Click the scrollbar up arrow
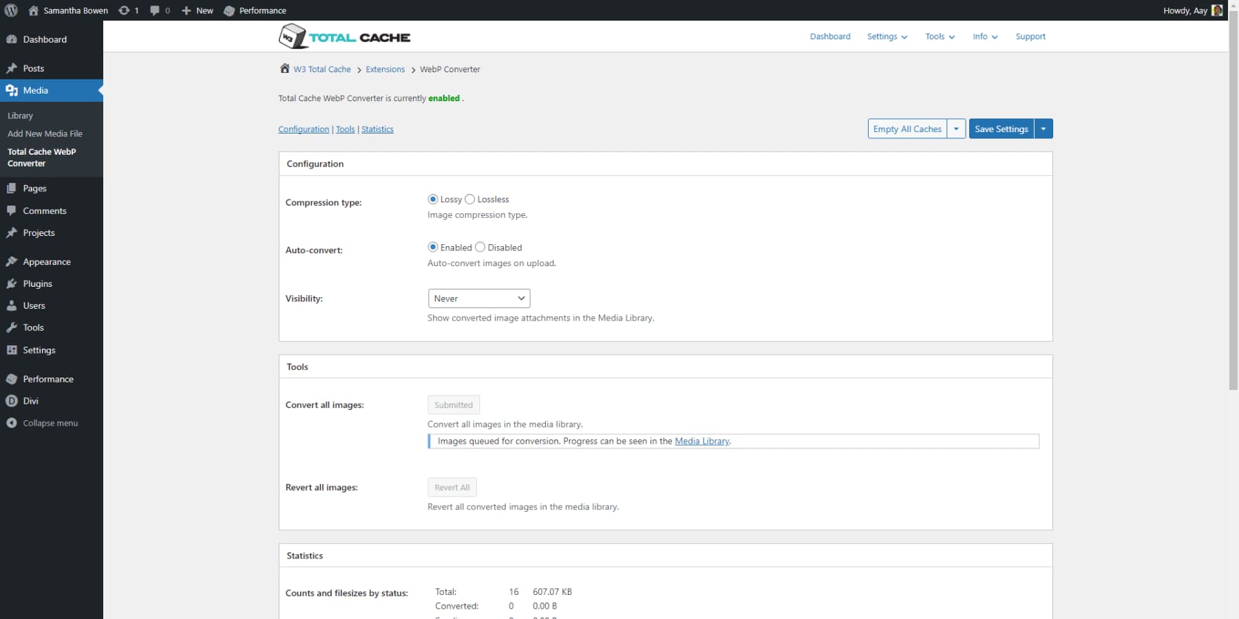The height and width of the screenshot is (619, 1239). coord(1233,6)
